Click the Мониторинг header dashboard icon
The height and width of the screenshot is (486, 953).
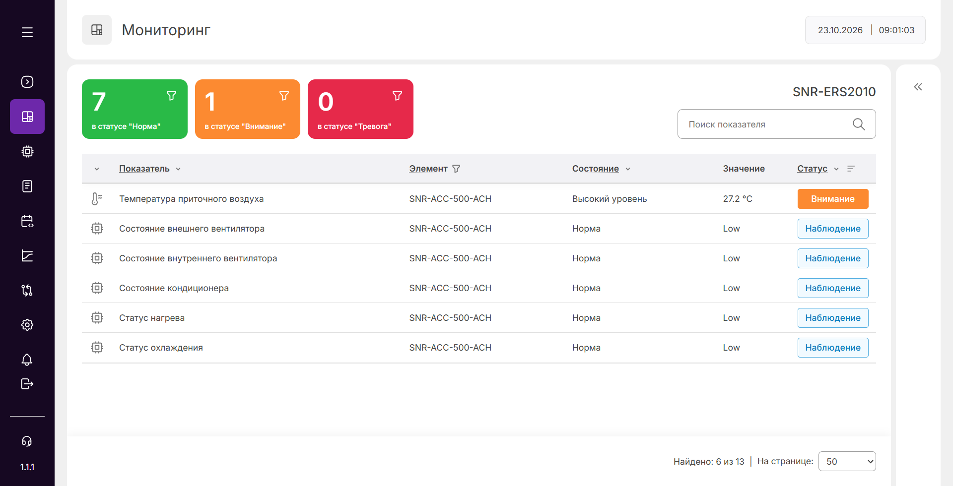[97, 30]
